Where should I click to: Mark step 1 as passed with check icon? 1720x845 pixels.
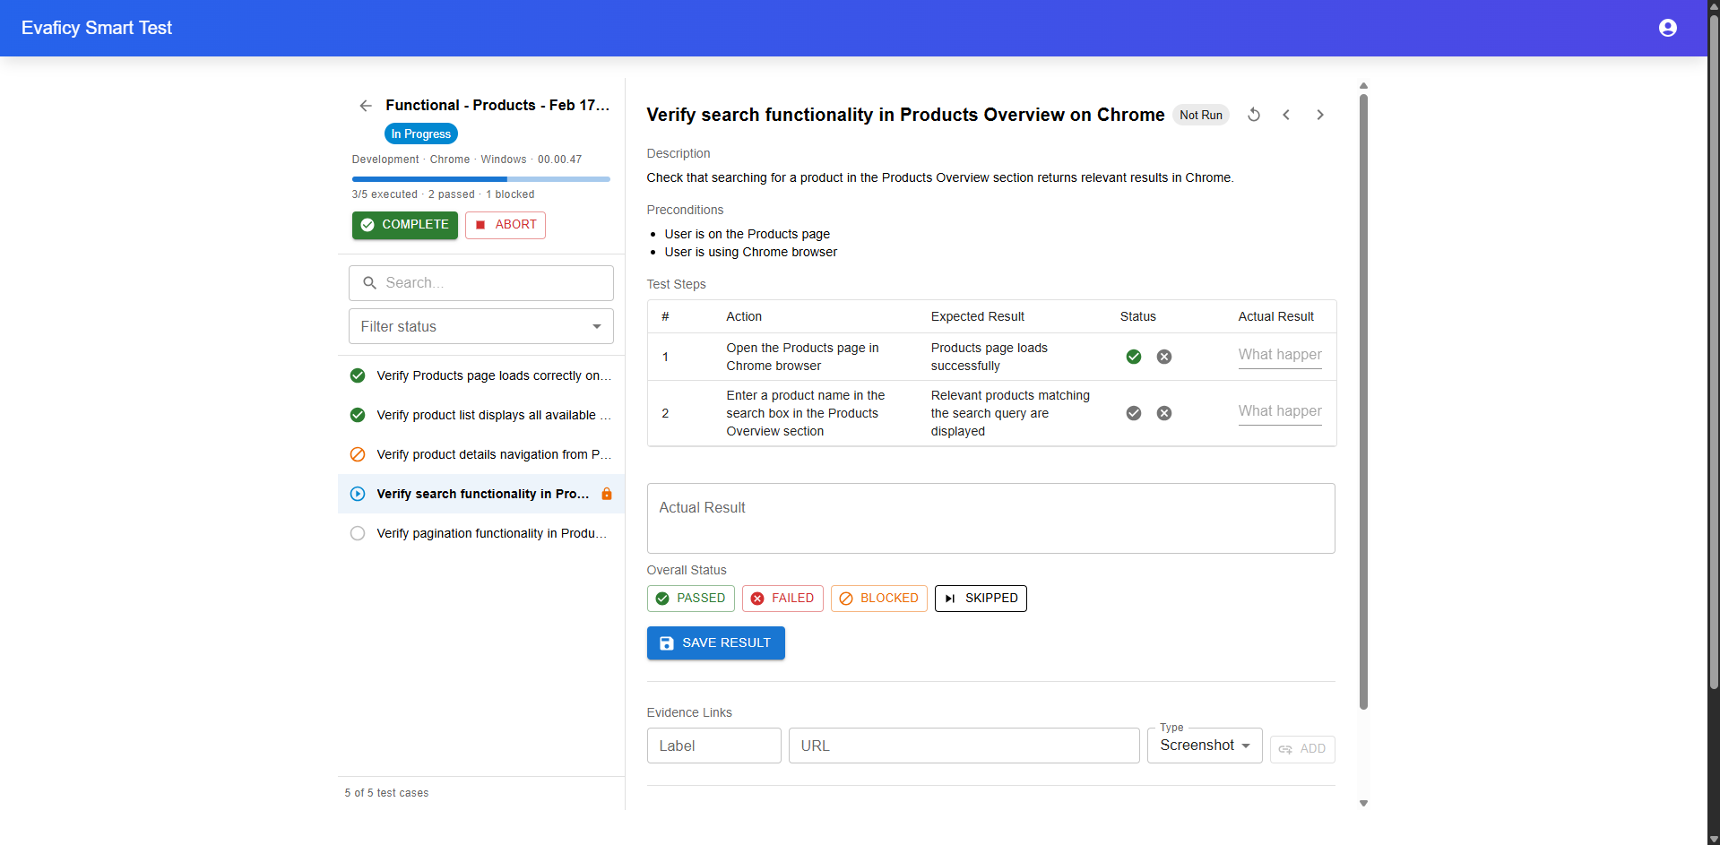coord(1134,357)
